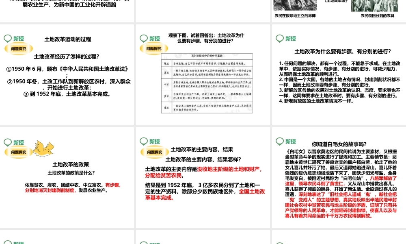The height and width of the screenshot is (244, 406).
Task: Click the heading 你知道白毛女的故事吗?
Action: point(339,144)
